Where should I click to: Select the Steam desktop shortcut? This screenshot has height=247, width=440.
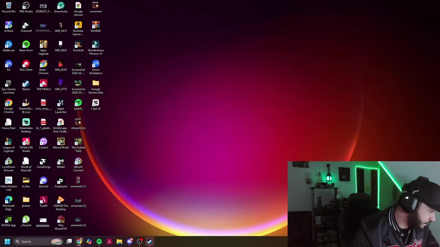26,85
